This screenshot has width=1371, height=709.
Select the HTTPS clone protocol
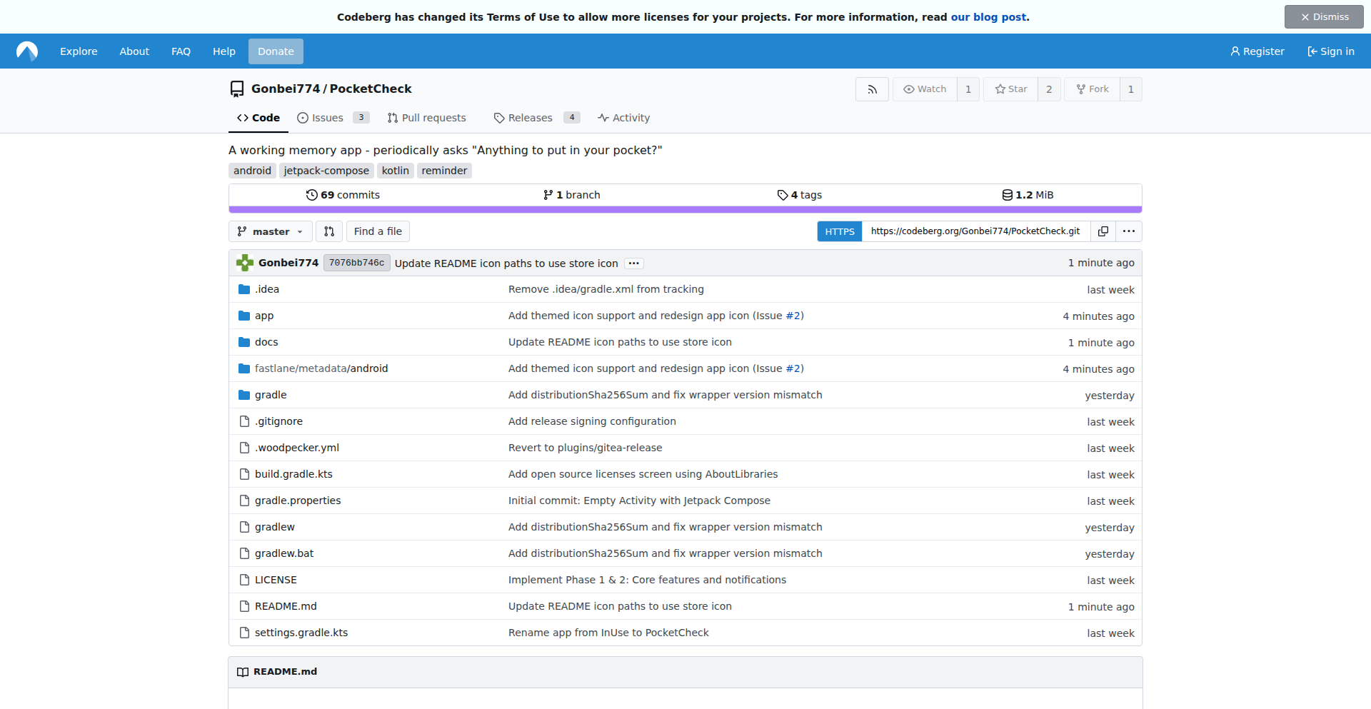click(x=840, y=231)
